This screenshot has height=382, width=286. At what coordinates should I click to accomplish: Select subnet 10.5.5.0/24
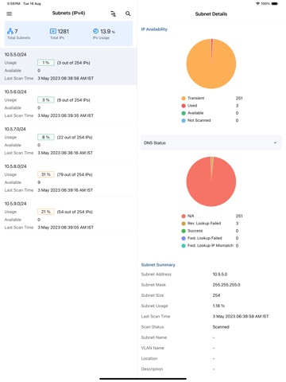click(68, 66)
